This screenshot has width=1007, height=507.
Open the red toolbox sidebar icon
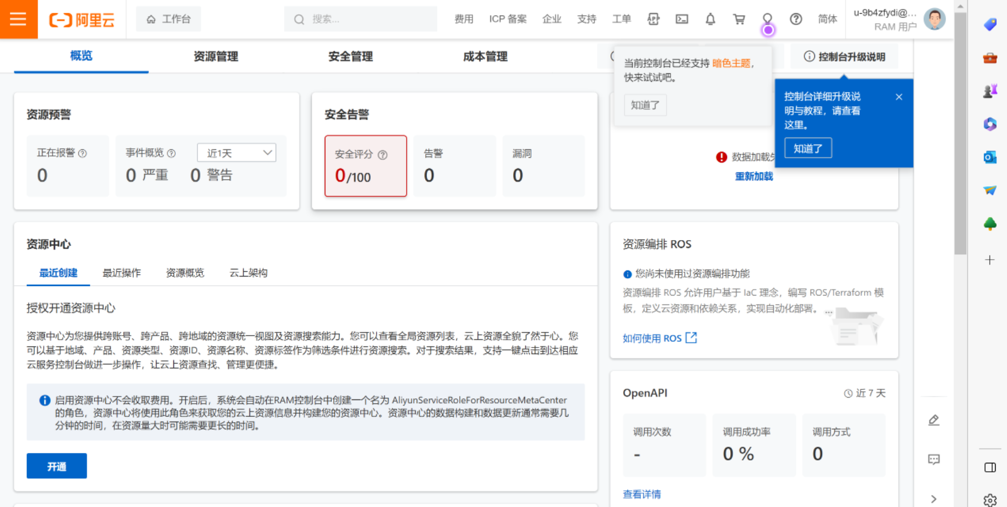coord(990,58)
